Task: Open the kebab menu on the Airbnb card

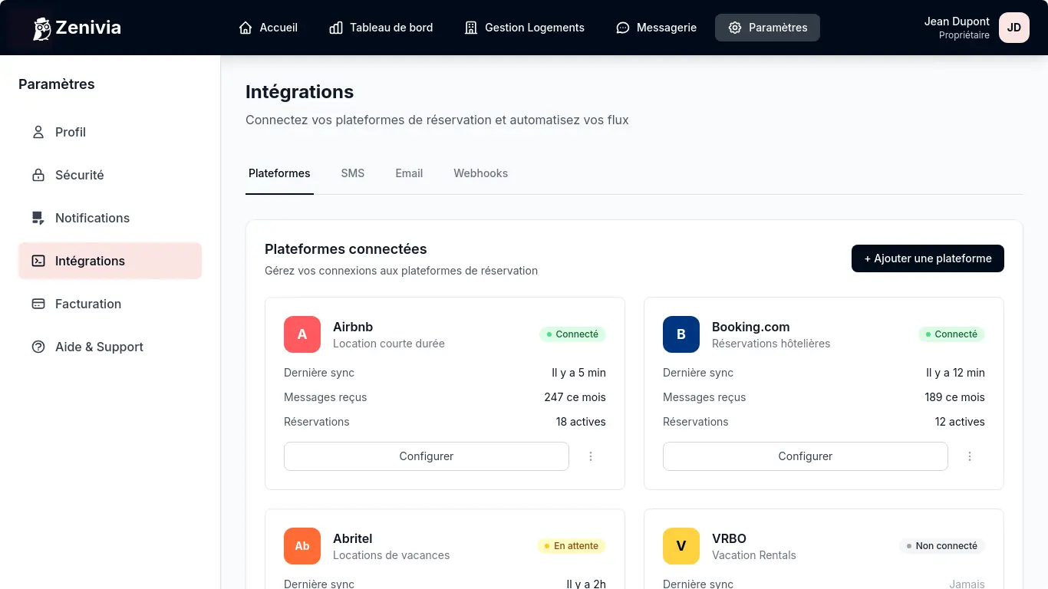Action: click(591, 456)
